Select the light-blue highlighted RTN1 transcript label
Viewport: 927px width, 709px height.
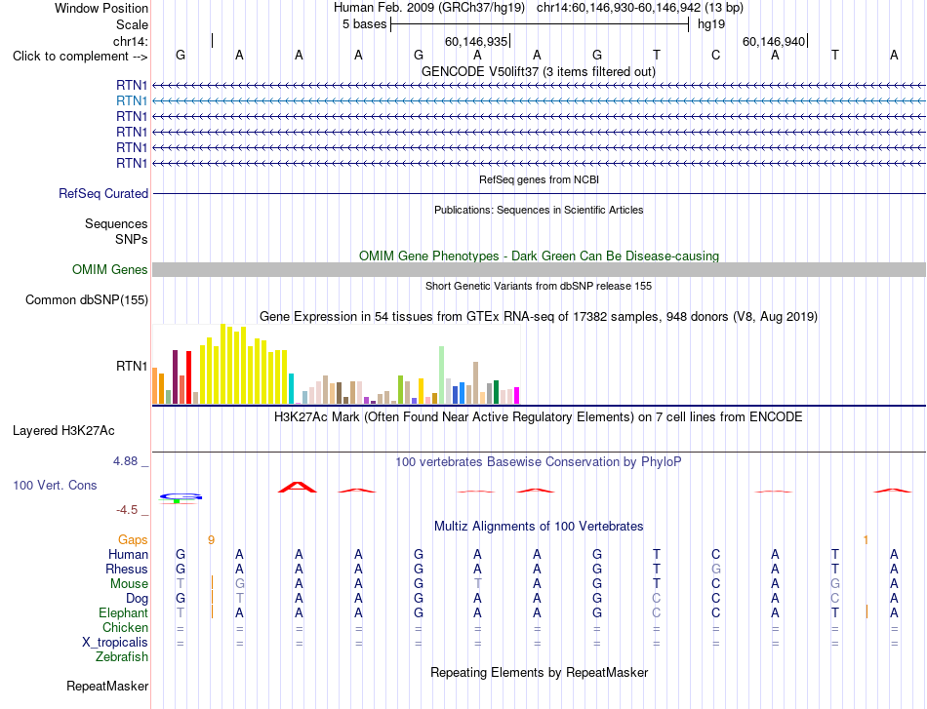pyautogui.click(x=132, y=101)
